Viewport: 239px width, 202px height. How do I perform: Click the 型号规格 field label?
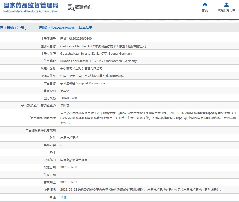tap(49, 98)
